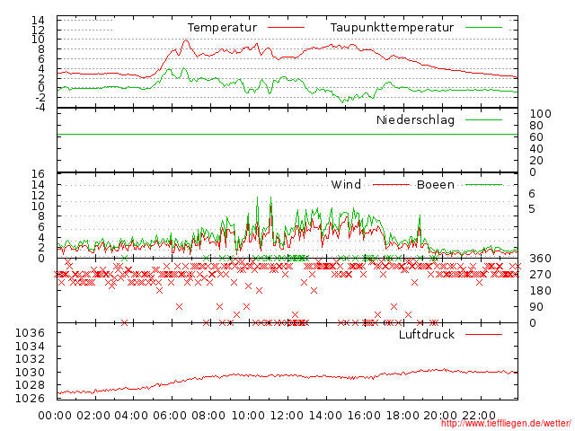Click the 10:00 time axis label
Screen dimensions: 575x431
pos(248,416)
